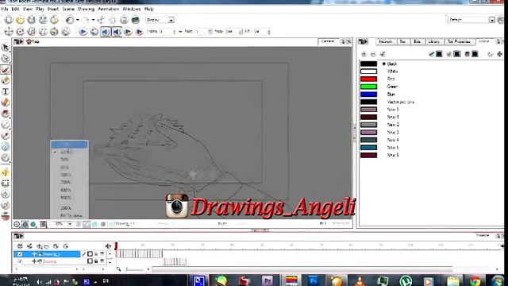Select the Line drawing tool

tap(6, 125)
